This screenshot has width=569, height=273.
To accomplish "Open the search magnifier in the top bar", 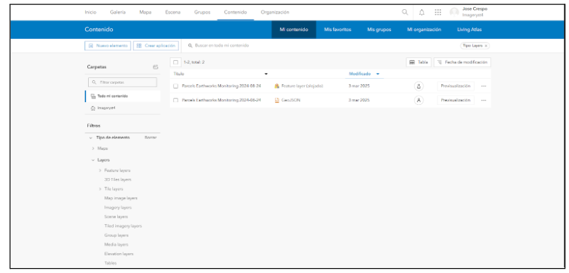I will click(x=405, y=12).
